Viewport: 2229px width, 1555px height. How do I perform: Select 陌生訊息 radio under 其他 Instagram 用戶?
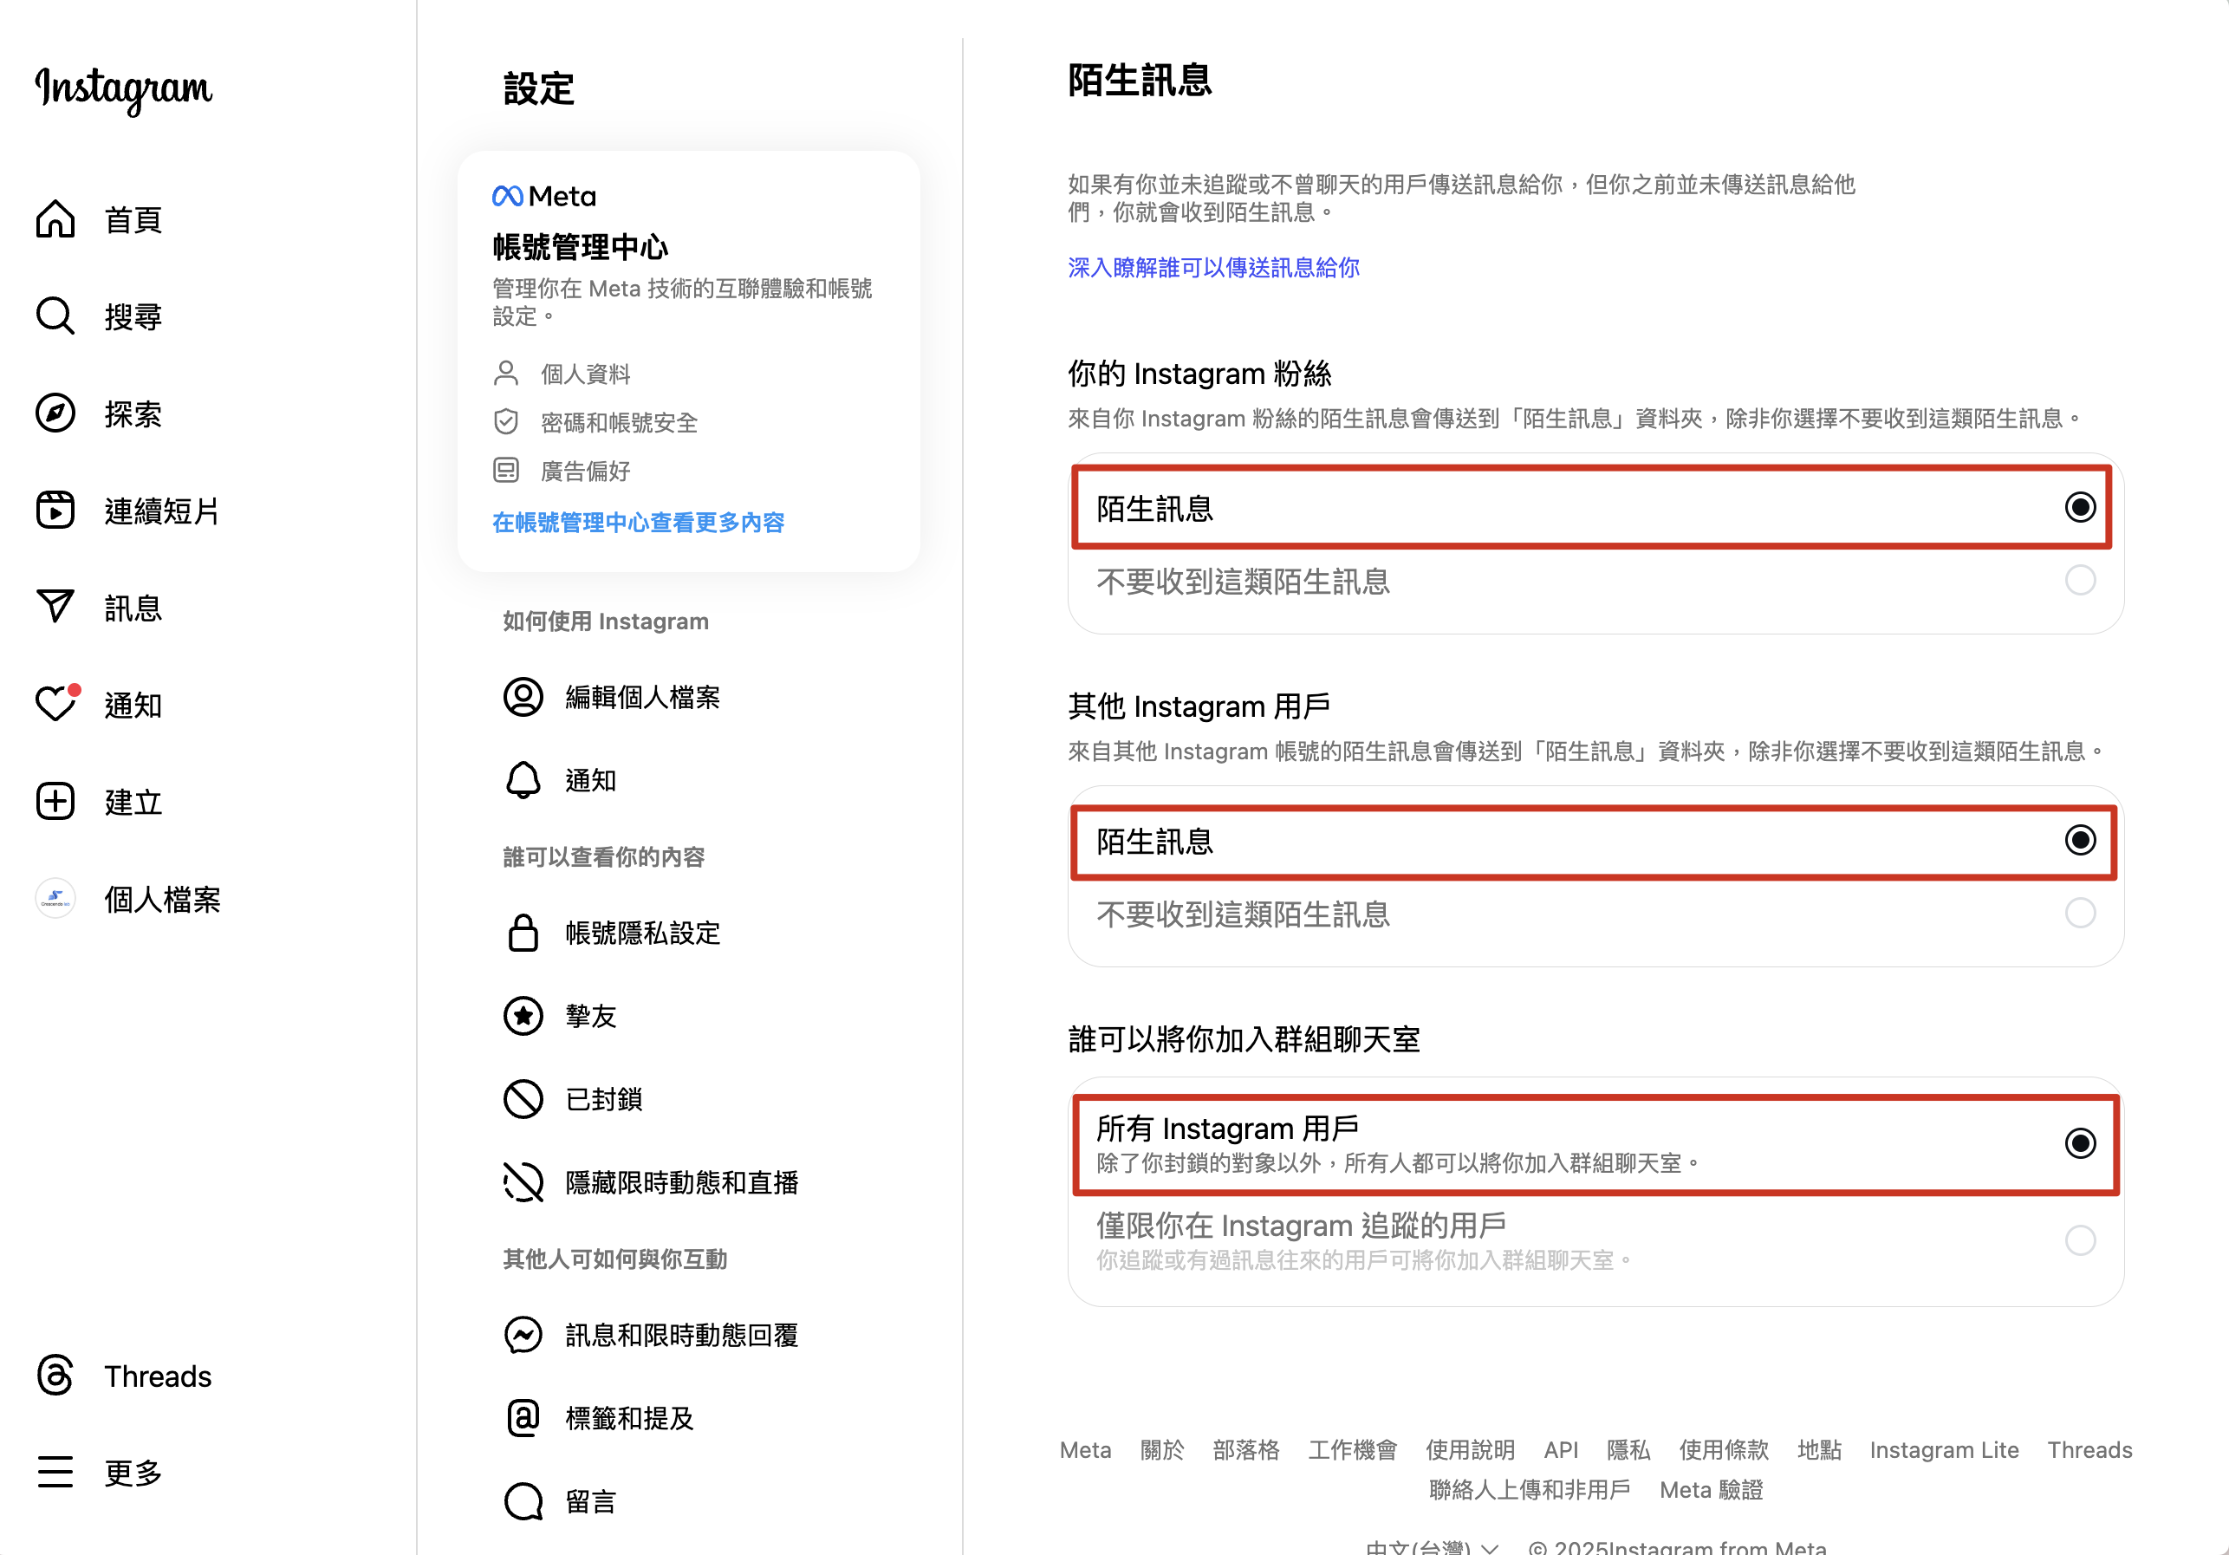(x=2079, y=840)
